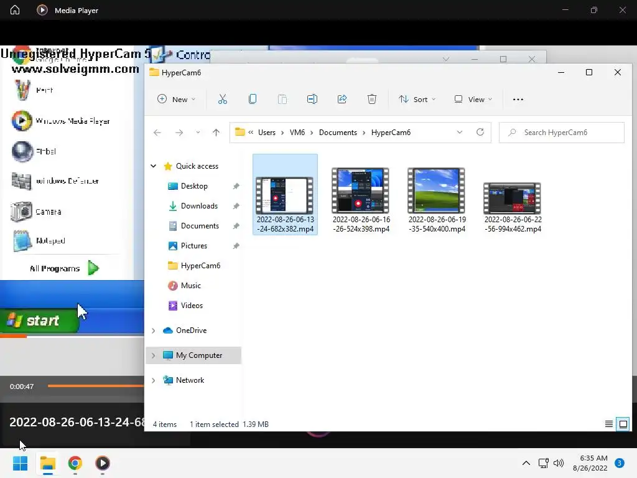Viewport: 637px width, 478px height.
Task: Unpin Downloads from Quick access
Action: click(x=236, y=206)
